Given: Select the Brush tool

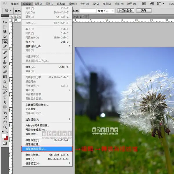Looking at the screenshot, I should coord(5,57).
